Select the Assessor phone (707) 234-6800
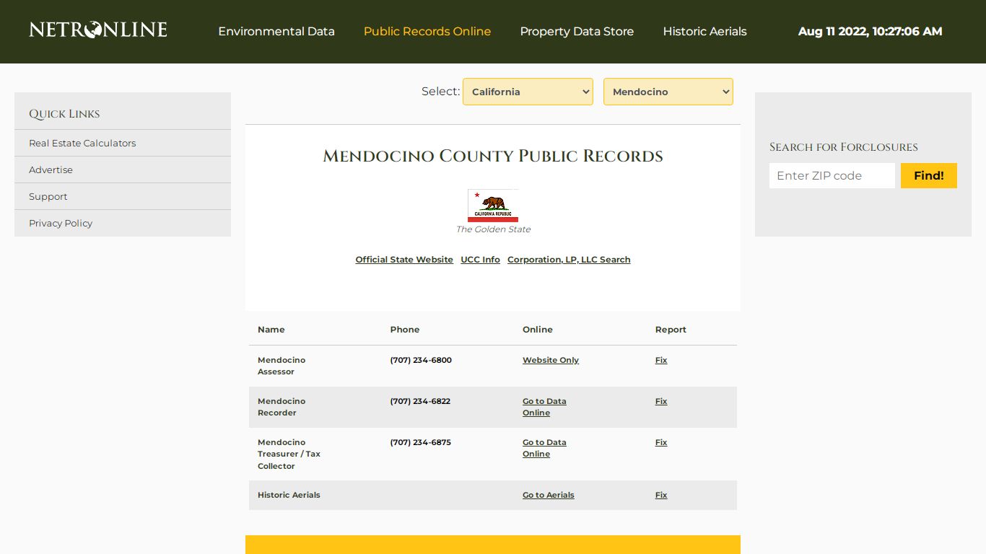 [x=421, y=360]
